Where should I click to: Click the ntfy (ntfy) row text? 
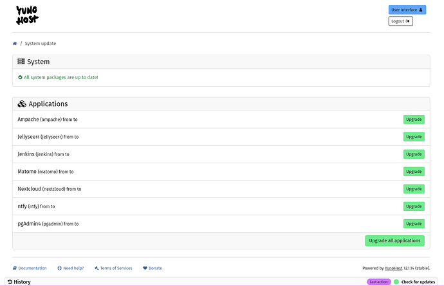(x=36, y=206)
